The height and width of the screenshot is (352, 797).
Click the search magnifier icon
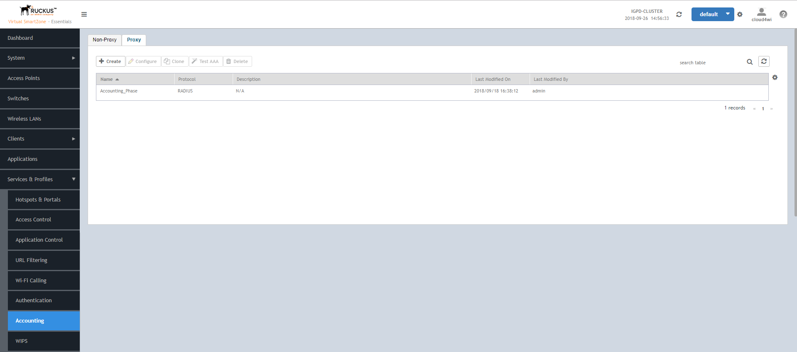pyautogui.click(x=750, y=62)
